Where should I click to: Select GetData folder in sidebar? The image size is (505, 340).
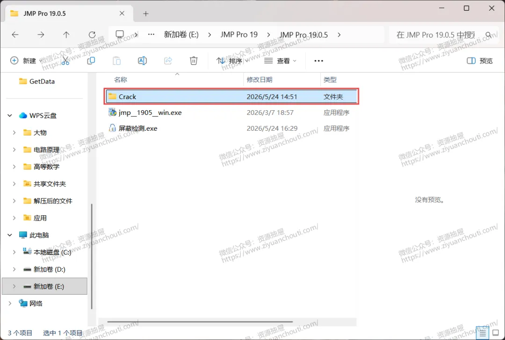click(x=42, y=81)
